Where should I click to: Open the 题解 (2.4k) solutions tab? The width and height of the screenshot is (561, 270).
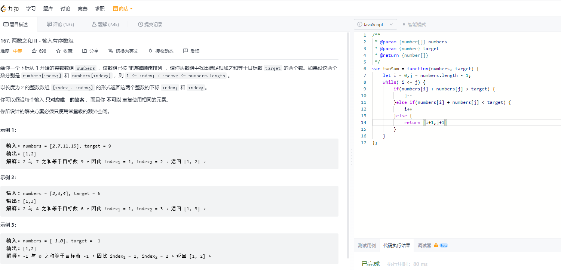[x=105, y=25]
